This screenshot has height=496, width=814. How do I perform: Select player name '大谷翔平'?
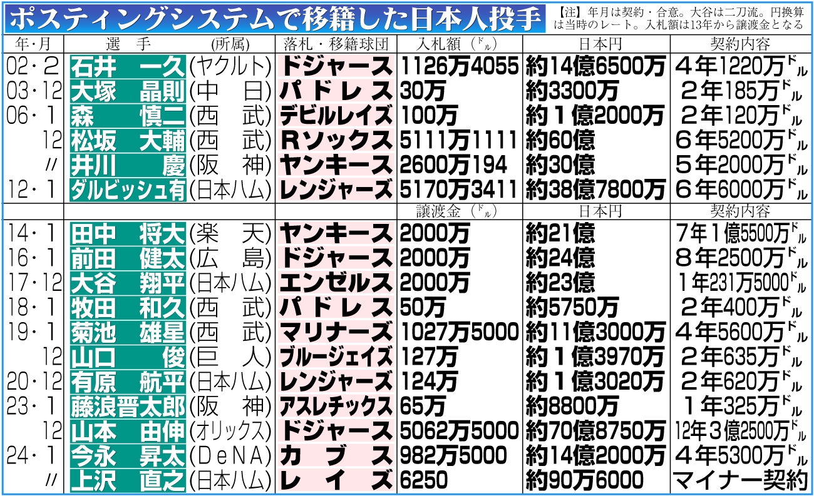pos(128,283)
